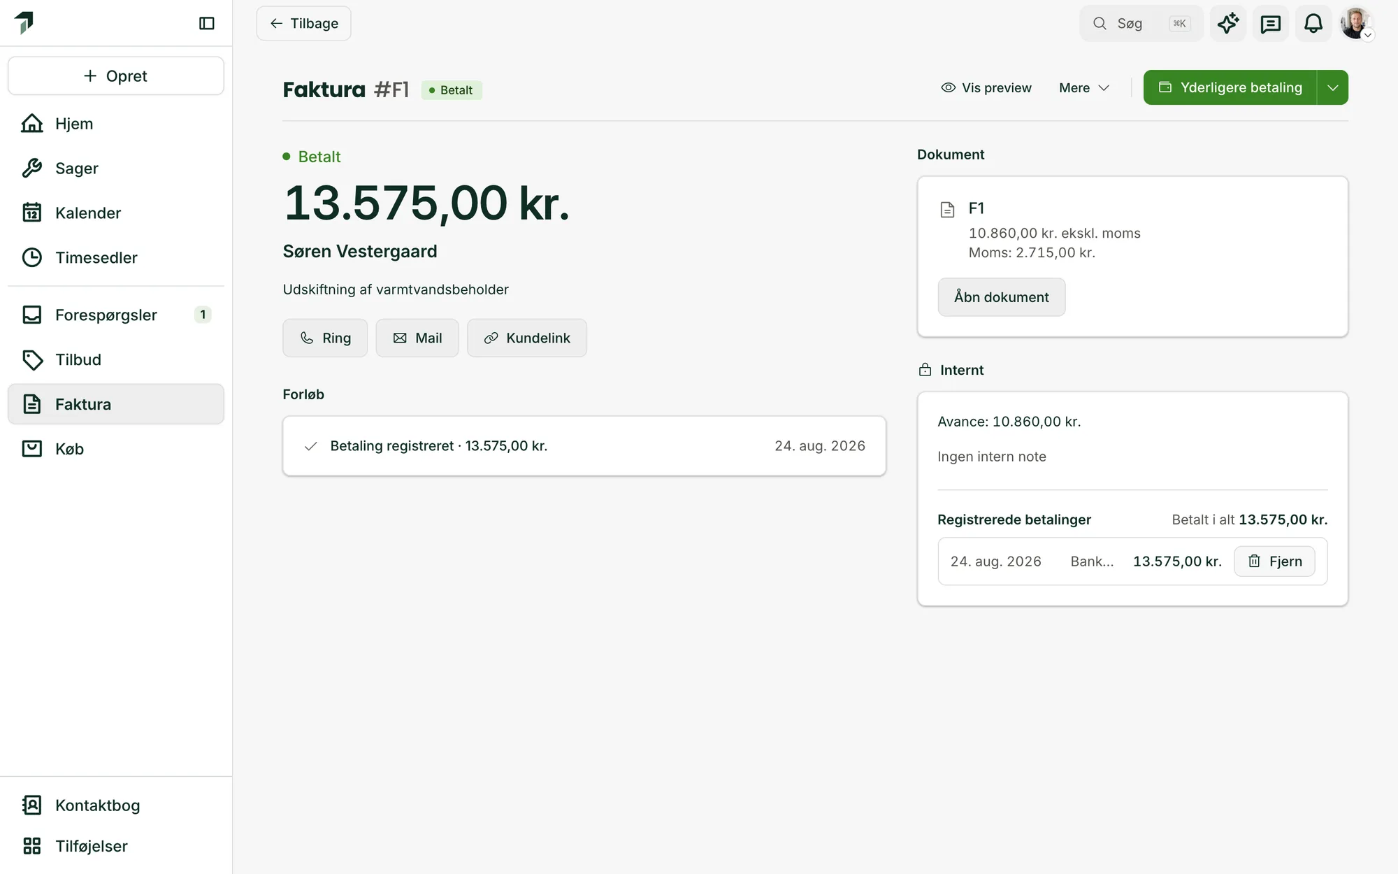Viewport: 1398px width, 874px height.
Task: Open the Yderligere betaling dropdown arrow
Action: [x=1332, y=87]
